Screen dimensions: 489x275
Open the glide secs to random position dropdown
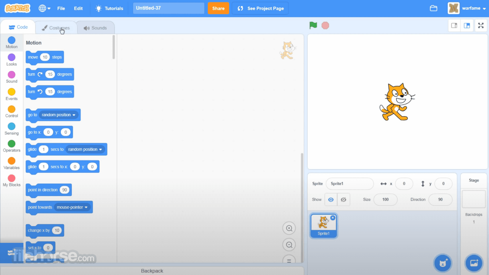tap(85, 149)
